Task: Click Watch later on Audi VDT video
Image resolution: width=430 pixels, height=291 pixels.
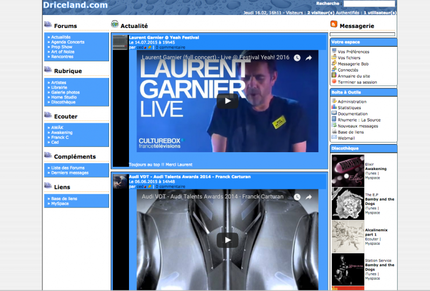Action: coord(297,197)
